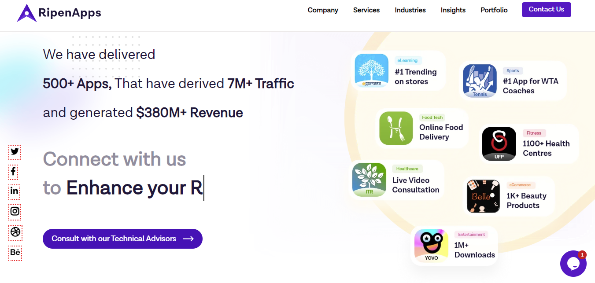Click the Belle eCommerce app icon
The image size is (595, 283).
point(483,196)
